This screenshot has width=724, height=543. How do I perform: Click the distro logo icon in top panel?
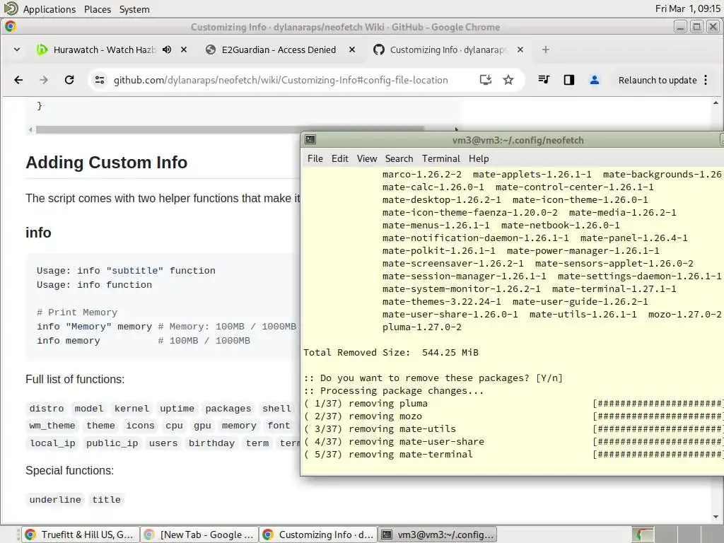11,8
